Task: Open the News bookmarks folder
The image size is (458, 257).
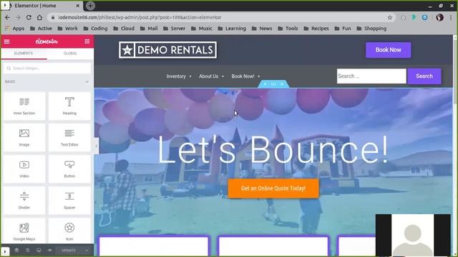Action: click(262, 29)
